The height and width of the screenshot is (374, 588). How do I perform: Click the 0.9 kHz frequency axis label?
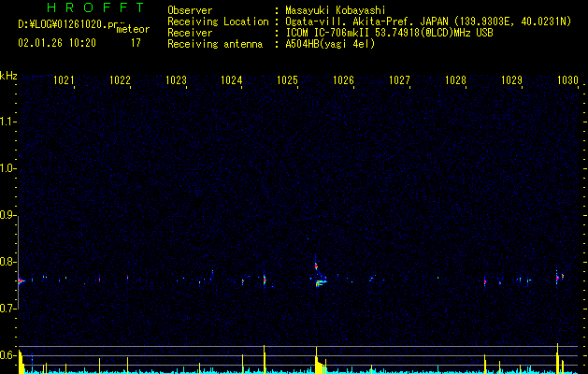(x=7, y=215)
